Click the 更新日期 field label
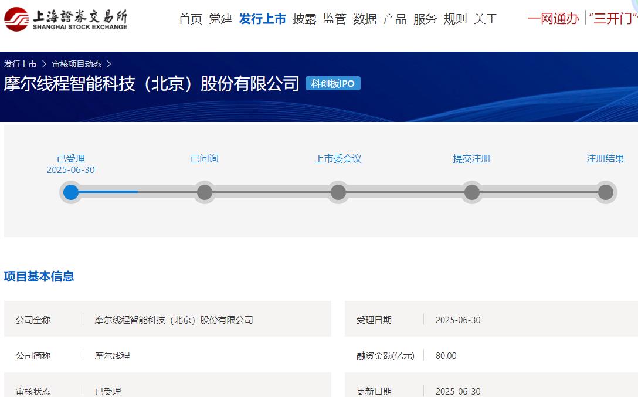The image size is (638, 397). pos(374,391)
